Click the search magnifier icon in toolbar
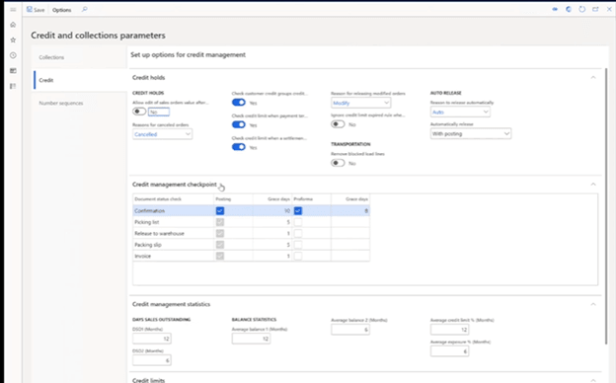Viewport: 616px width, 383px height. coord(85,10)
